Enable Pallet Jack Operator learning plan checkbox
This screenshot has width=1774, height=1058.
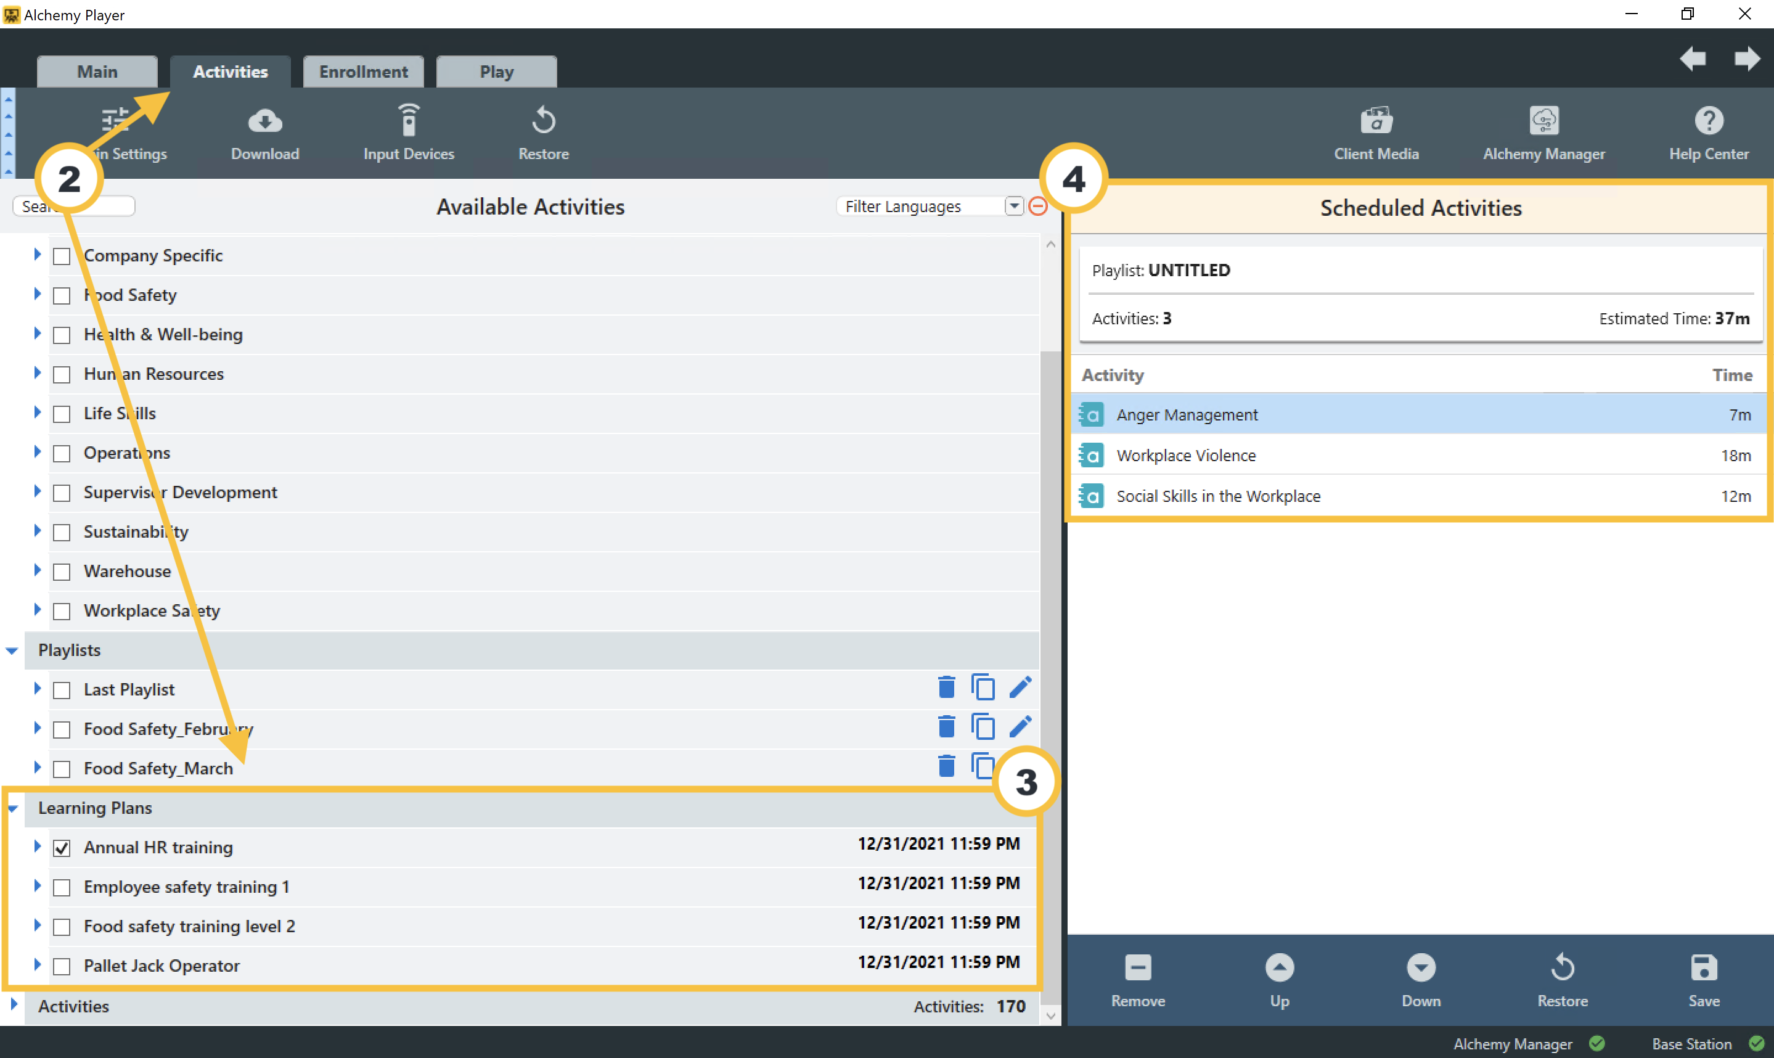tap(62, 966)
